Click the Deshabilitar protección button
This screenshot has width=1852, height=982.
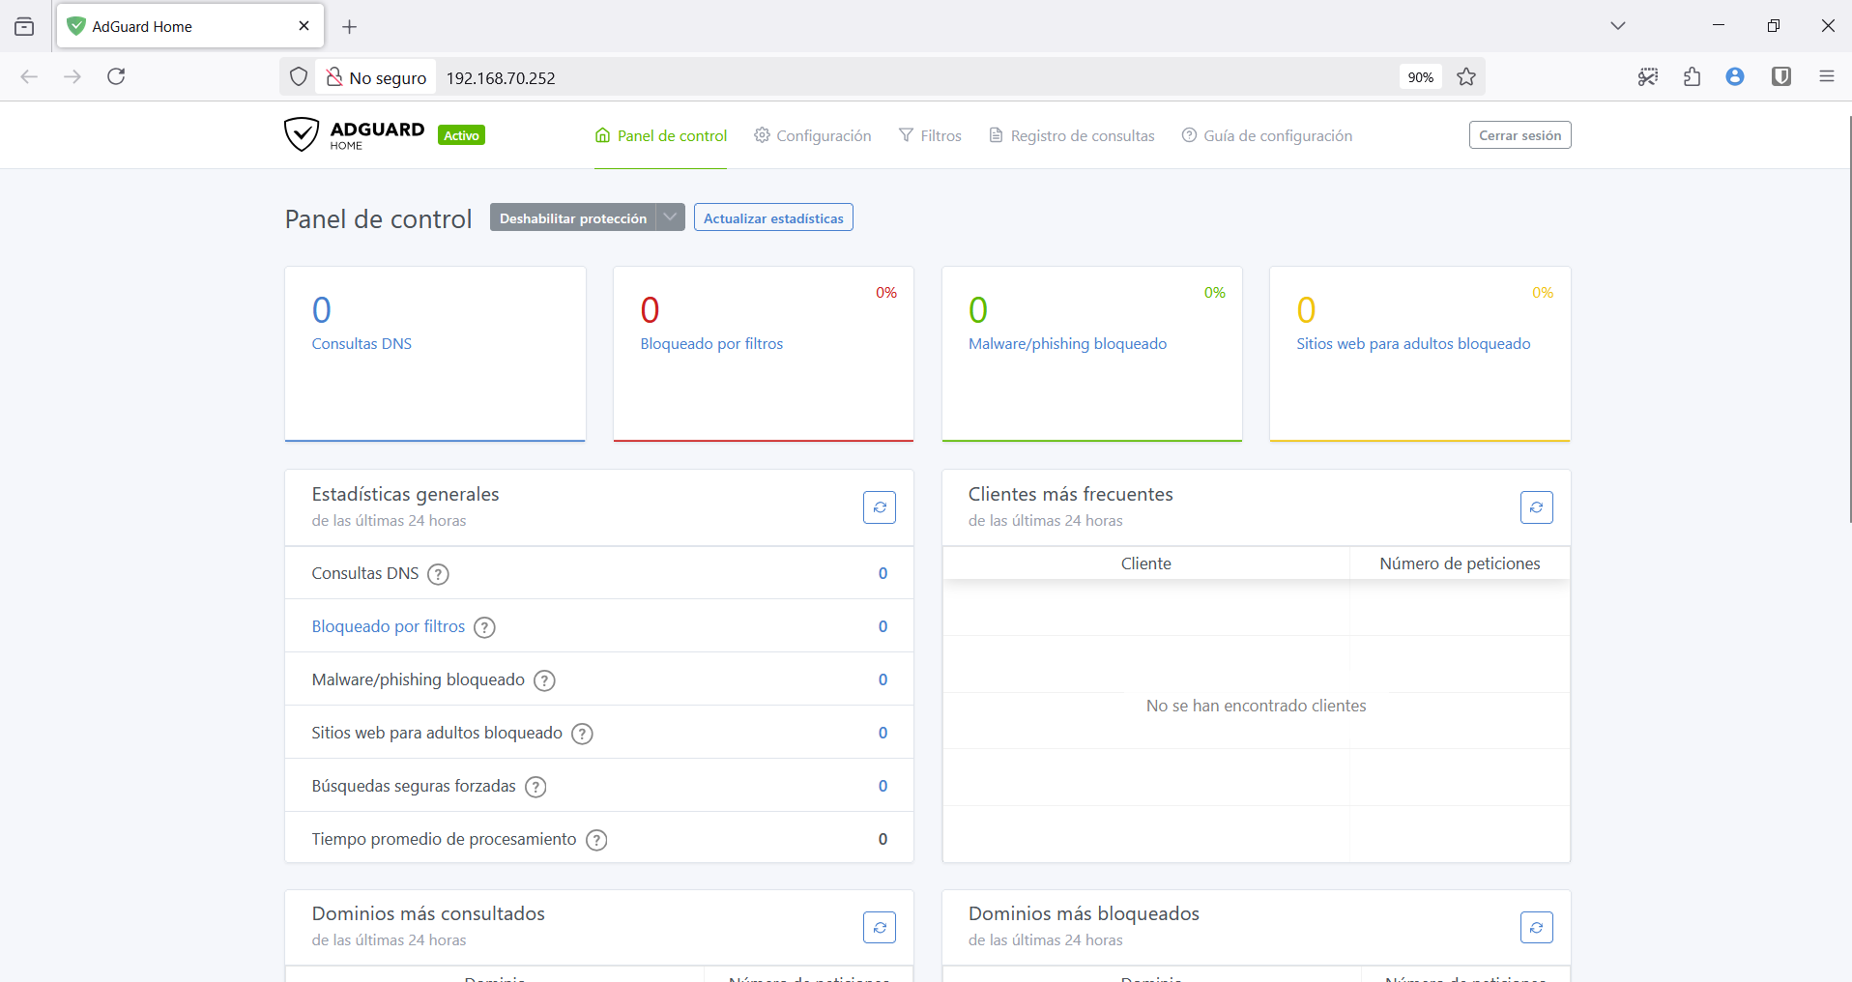[x=572, y=218]
